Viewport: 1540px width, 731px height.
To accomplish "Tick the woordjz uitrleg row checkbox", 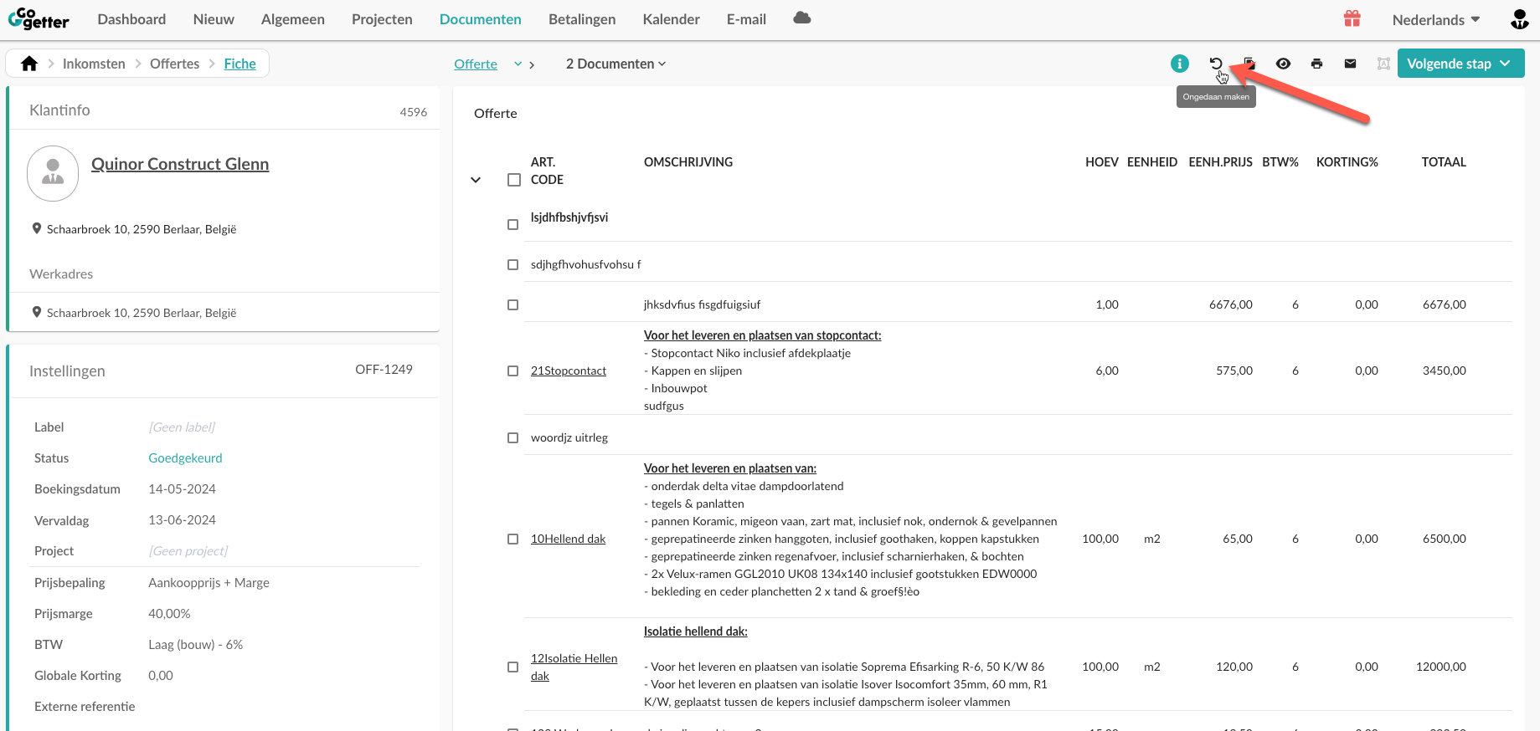I will click(x=513, y=437).
